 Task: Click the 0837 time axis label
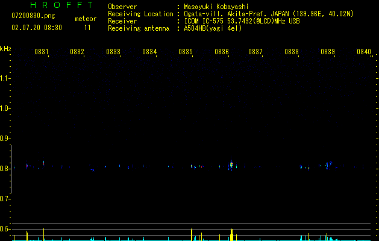pos(255,51)
